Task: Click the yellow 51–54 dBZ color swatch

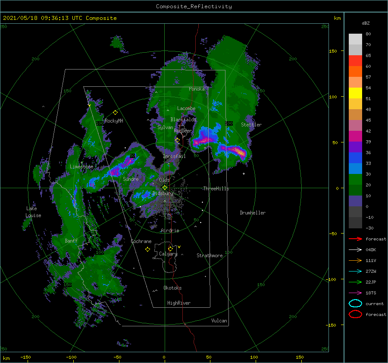Action: pos(355,93)
